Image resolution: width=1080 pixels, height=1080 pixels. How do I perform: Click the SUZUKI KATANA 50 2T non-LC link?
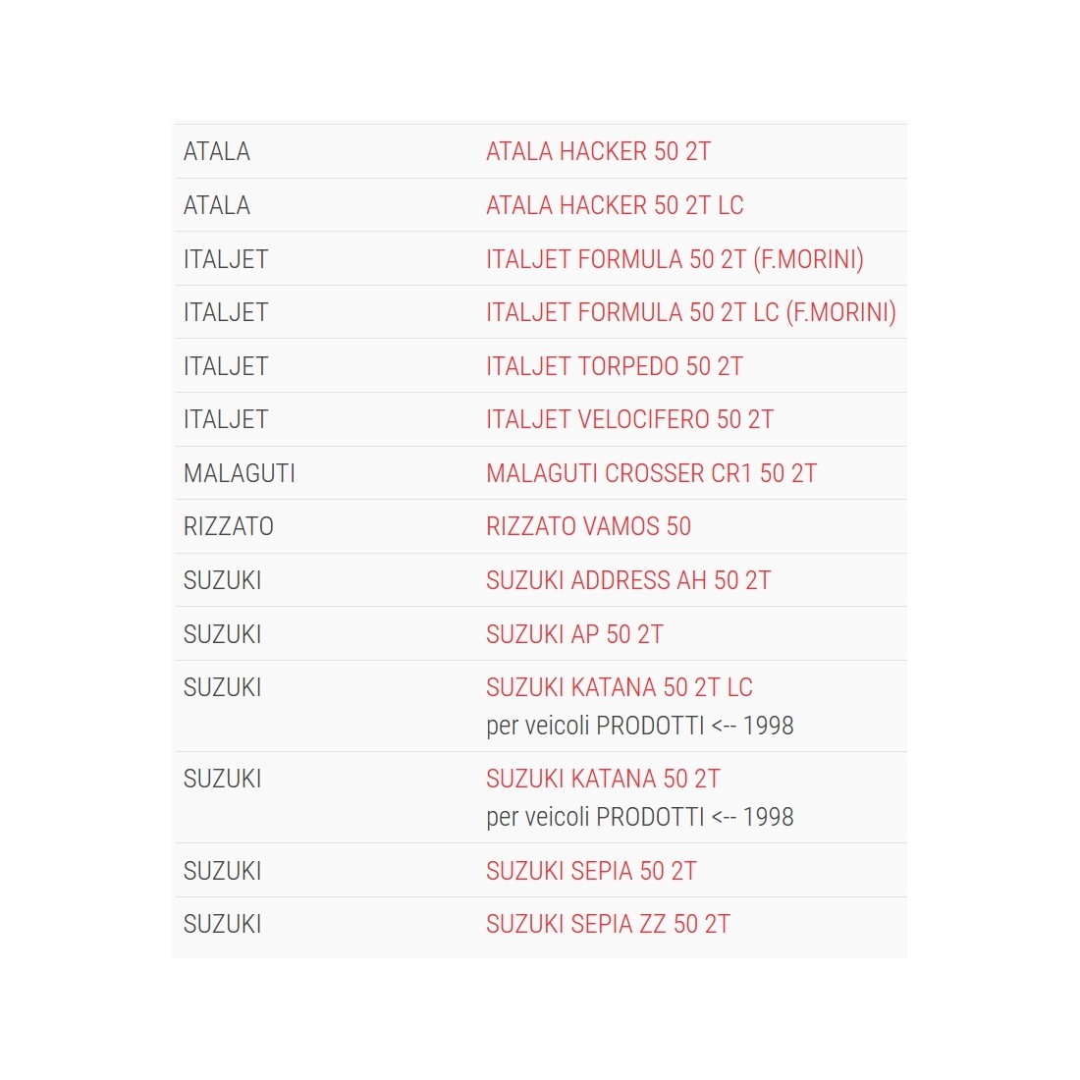pos(603,779)
